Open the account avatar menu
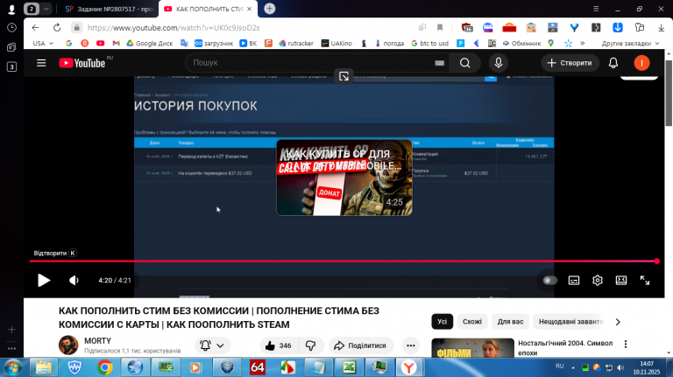Screen dimensions: 673x377 pyautogui.click(x=641, y=63)
